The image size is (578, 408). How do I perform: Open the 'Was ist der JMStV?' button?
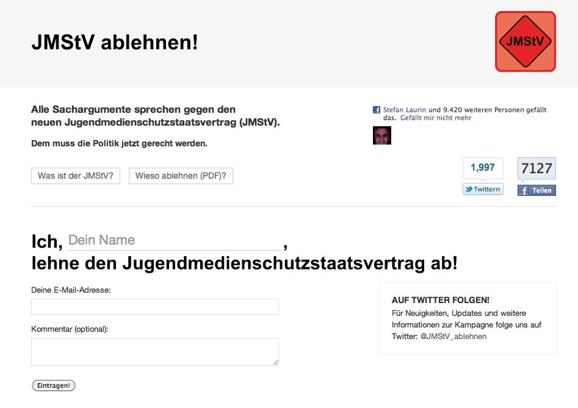(x=76, y=176)
